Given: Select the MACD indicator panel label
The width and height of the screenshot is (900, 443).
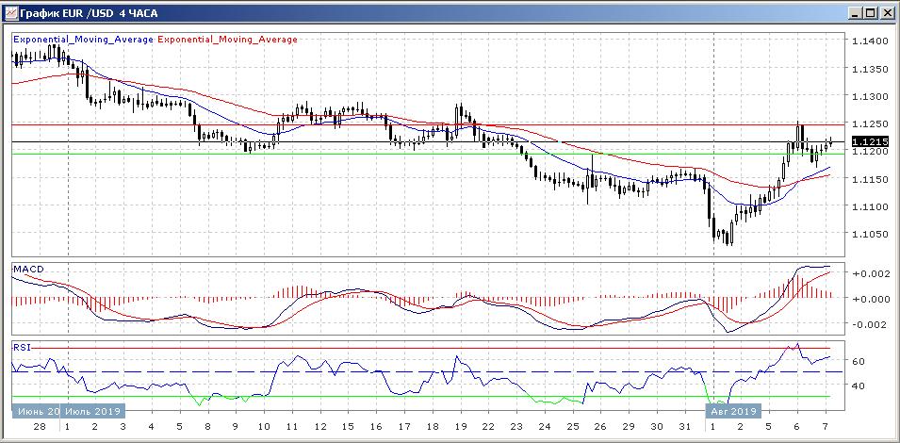Looking at the screenshot, I should click(x=27, y=270).
